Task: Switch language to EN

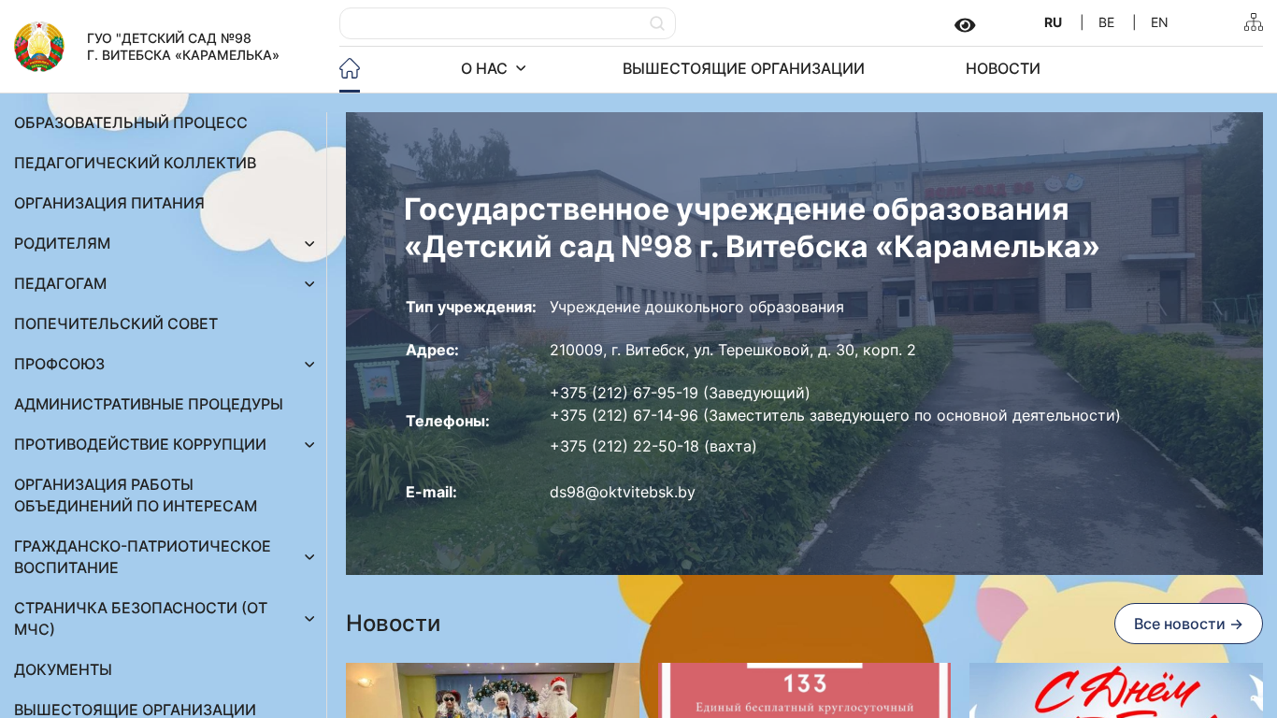Action: tap(1159, 22)
